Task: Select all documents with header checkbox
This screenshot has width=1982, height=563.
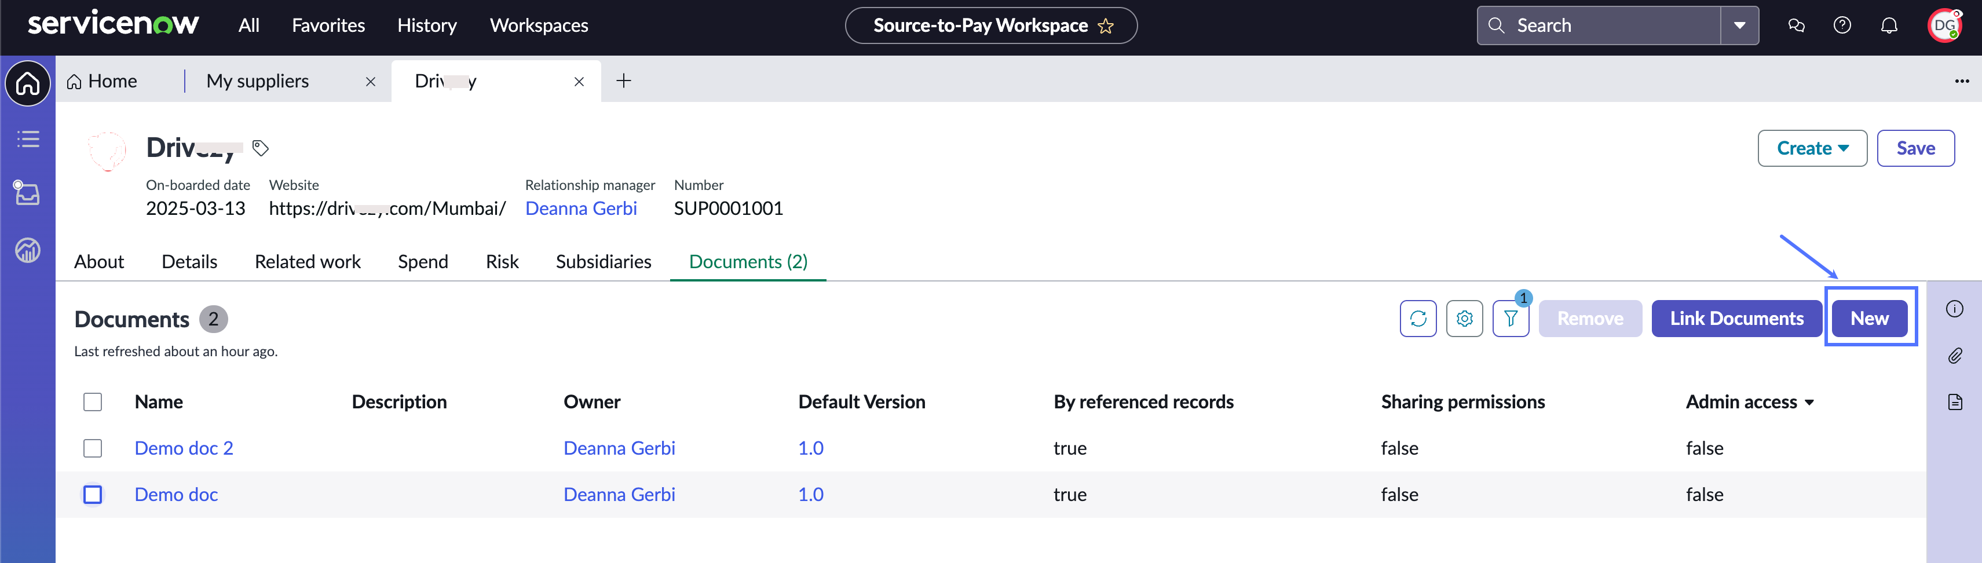Action: (x=92, y=401)
